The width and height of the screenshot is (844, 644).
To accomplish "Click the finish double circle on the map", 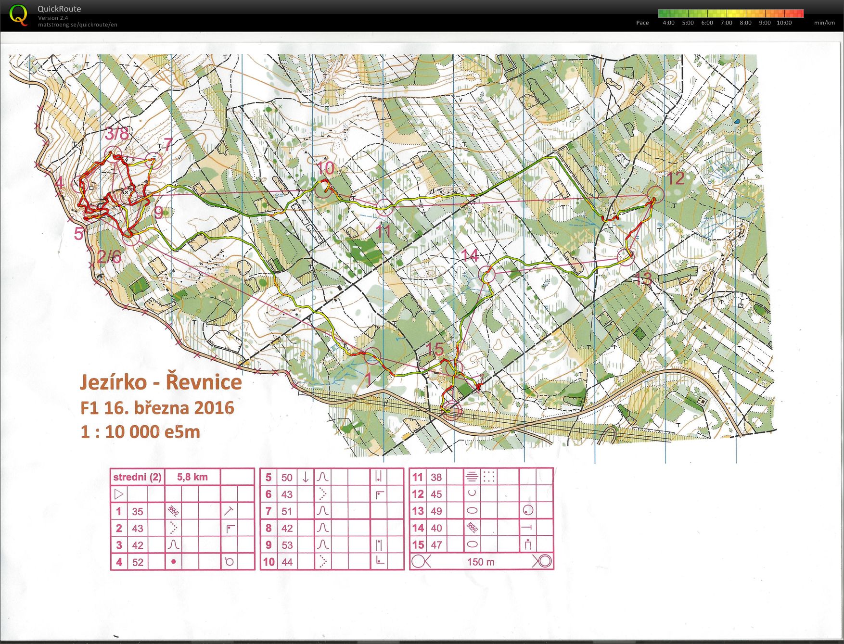I will point(451,411).
